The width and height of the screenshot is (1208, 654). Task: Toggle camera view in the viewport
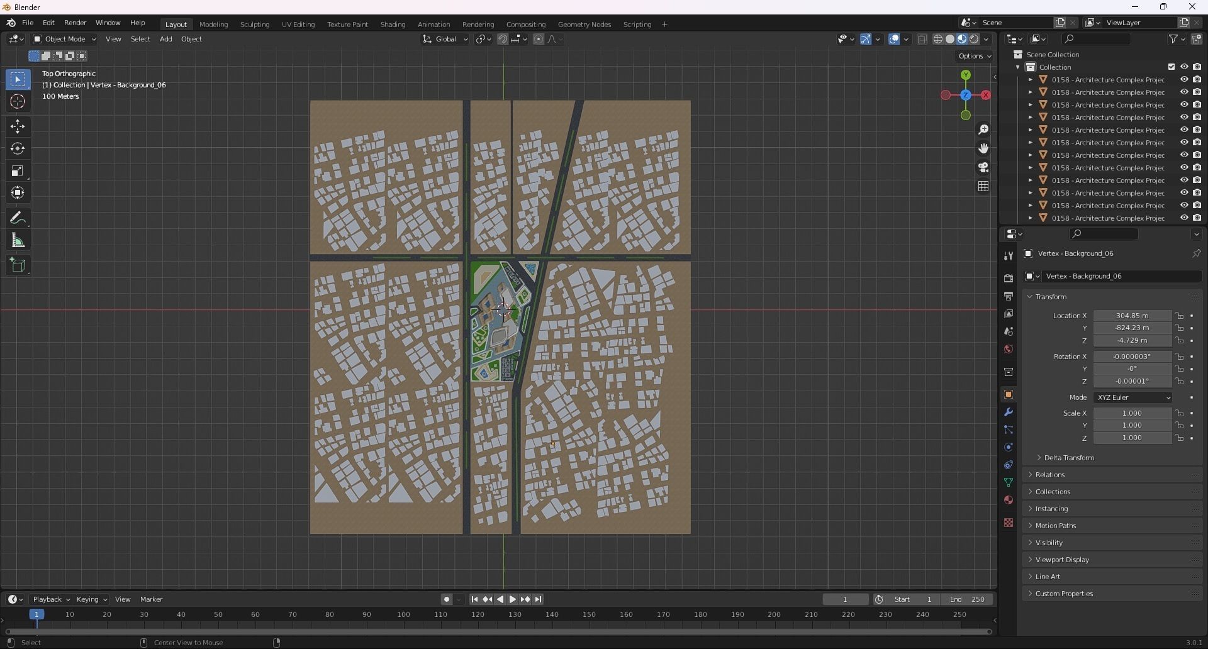pos(983,168)
